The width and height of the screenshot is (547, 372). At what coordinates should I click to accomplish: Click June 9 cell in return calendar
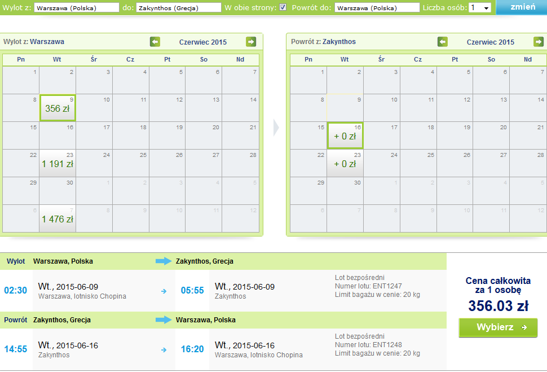click(345, 108)
